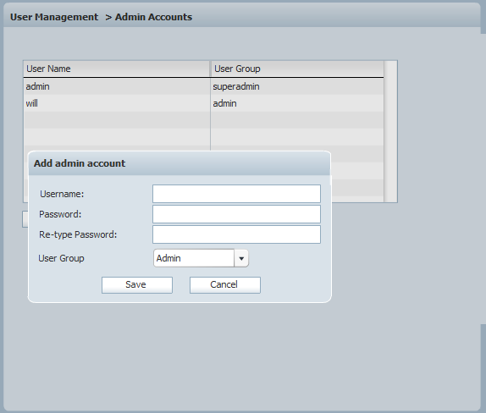486x413 pixels.
Task: Click the admin group cell for will
Action: pos(224,103)
